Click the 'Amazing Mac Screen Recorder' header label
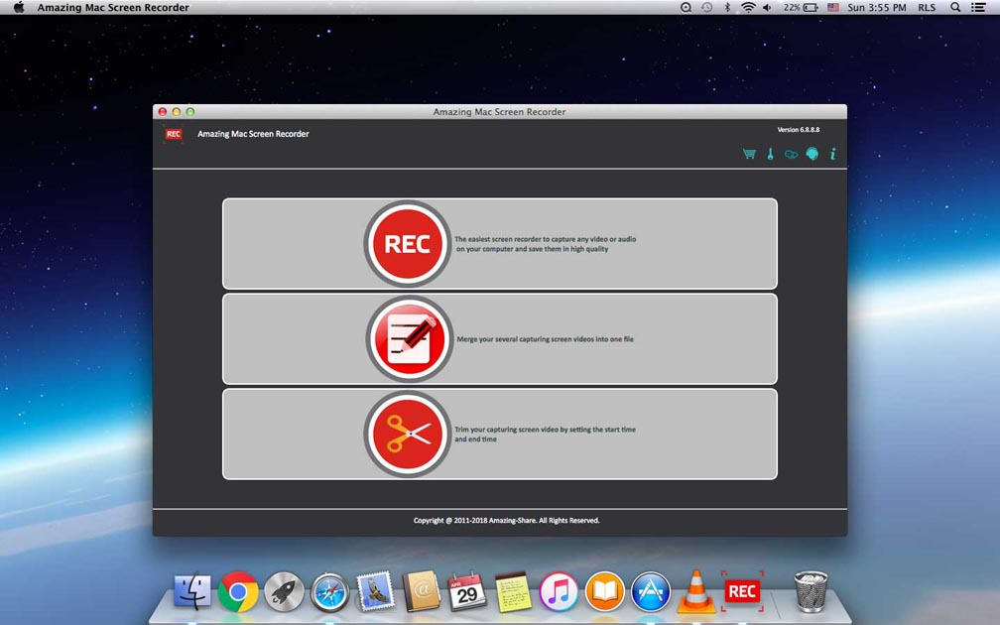Screen dimensions: 1000x625 click(253, 134)
